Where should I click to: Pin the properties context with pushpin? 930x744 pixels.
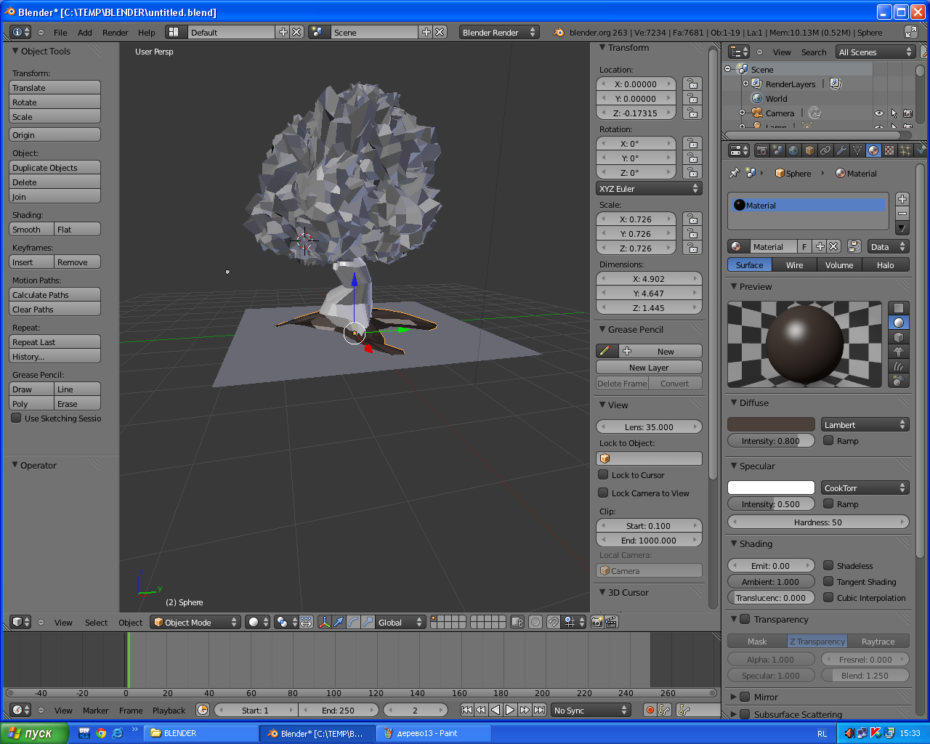[735, 173]
